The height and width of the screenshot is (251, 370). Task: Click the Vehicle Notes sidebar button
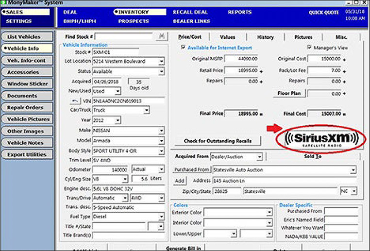pyautogui.click(x=27, y=143)
